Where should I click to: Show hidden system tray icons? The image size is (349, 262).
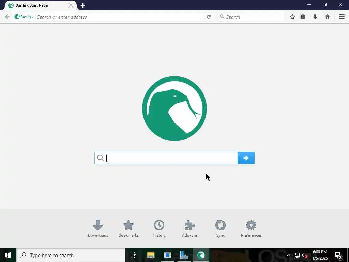click(x=288, y=255)
